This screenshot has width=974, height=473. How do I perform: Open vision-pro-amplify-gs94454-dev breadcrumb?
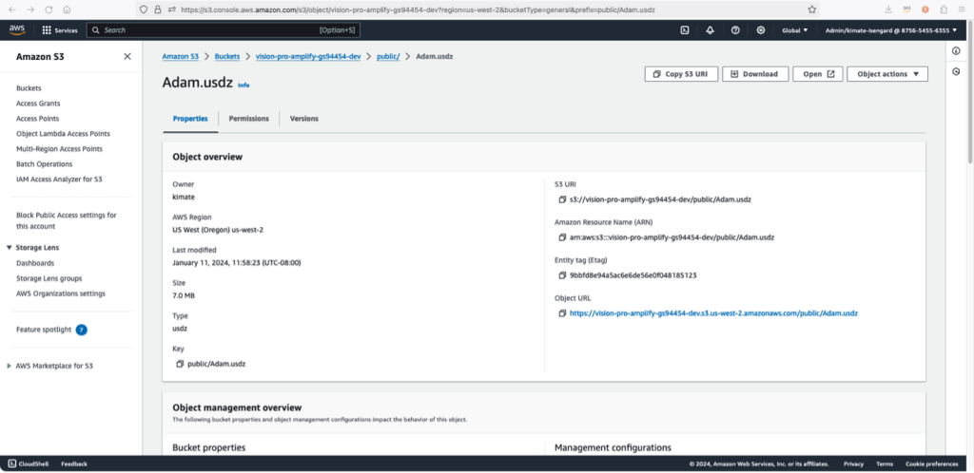coord(308,56)
